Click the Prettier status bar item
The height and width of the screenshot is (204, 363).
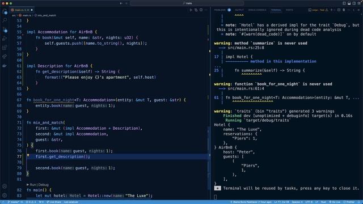click(349, 202)
